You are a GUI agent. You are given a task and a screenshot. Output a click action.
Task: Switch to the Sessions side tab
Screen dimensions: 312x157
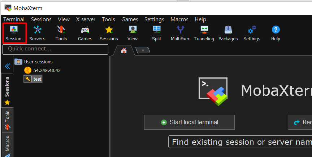(7, 90)
